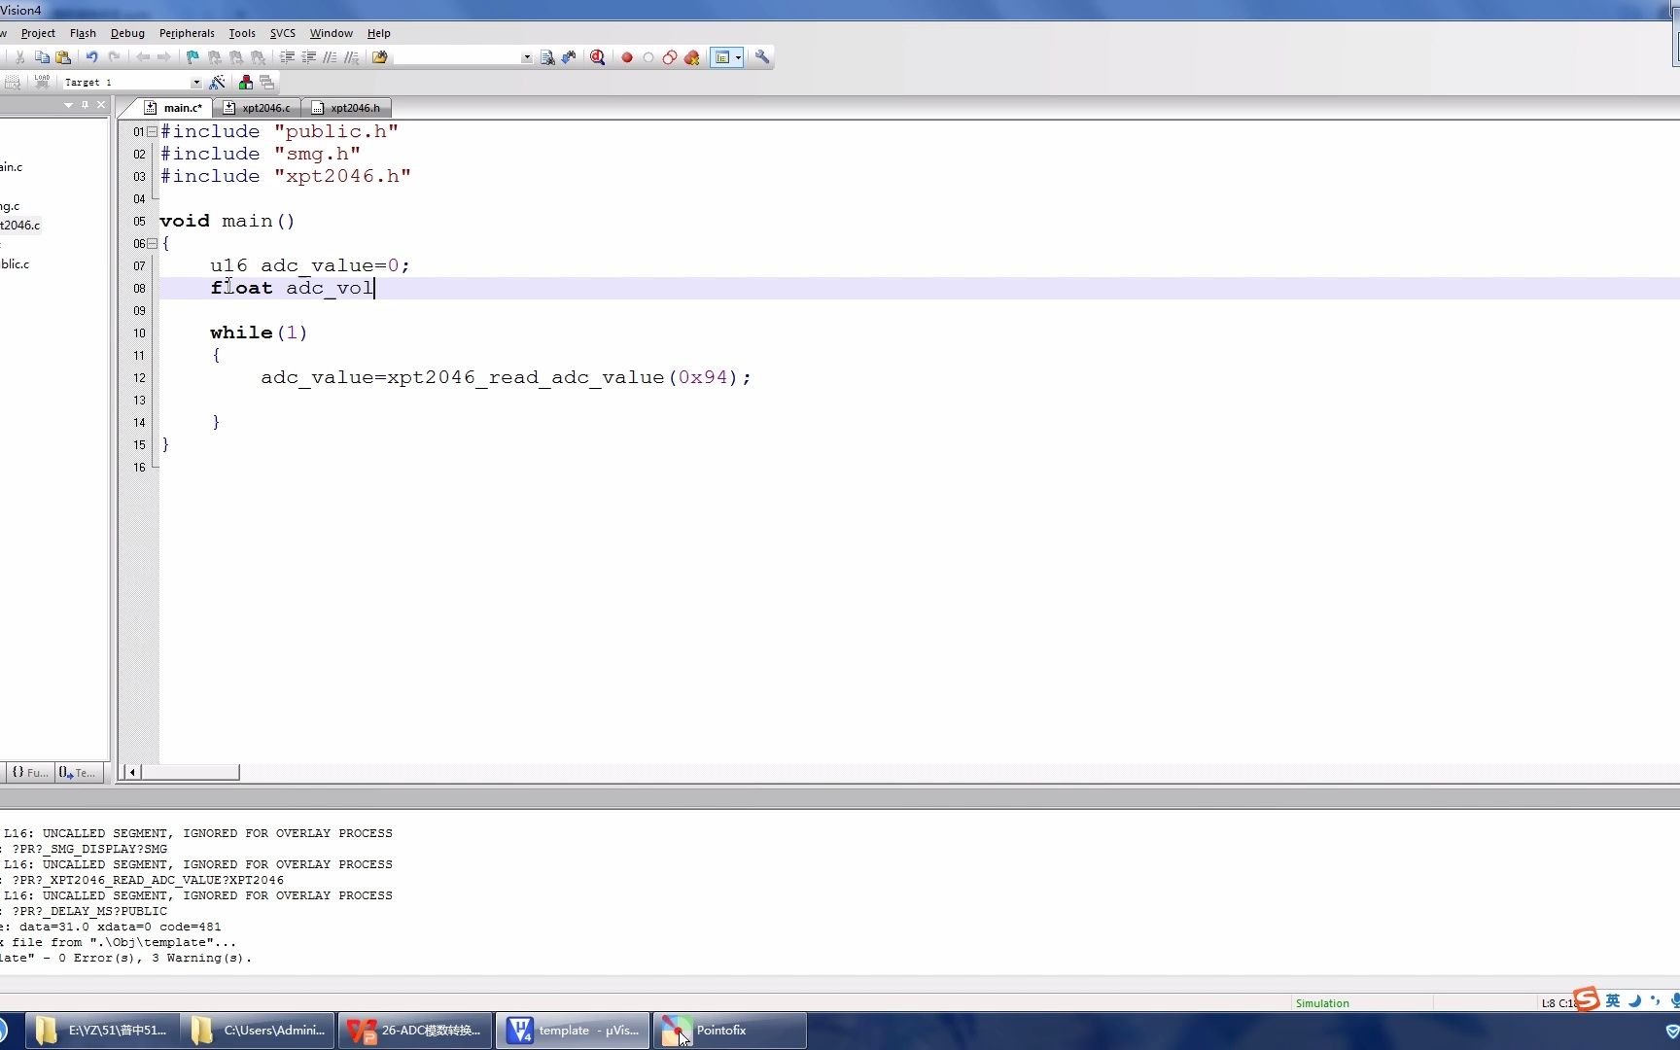Click the while(1) code line
The height and width of the screenshot is (1050, 1680).
tap(259, 332)
